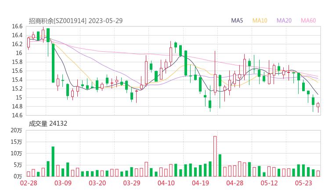Click the 15.8 price axis label
The image size is (325, 193).
[x=17, y=62]
